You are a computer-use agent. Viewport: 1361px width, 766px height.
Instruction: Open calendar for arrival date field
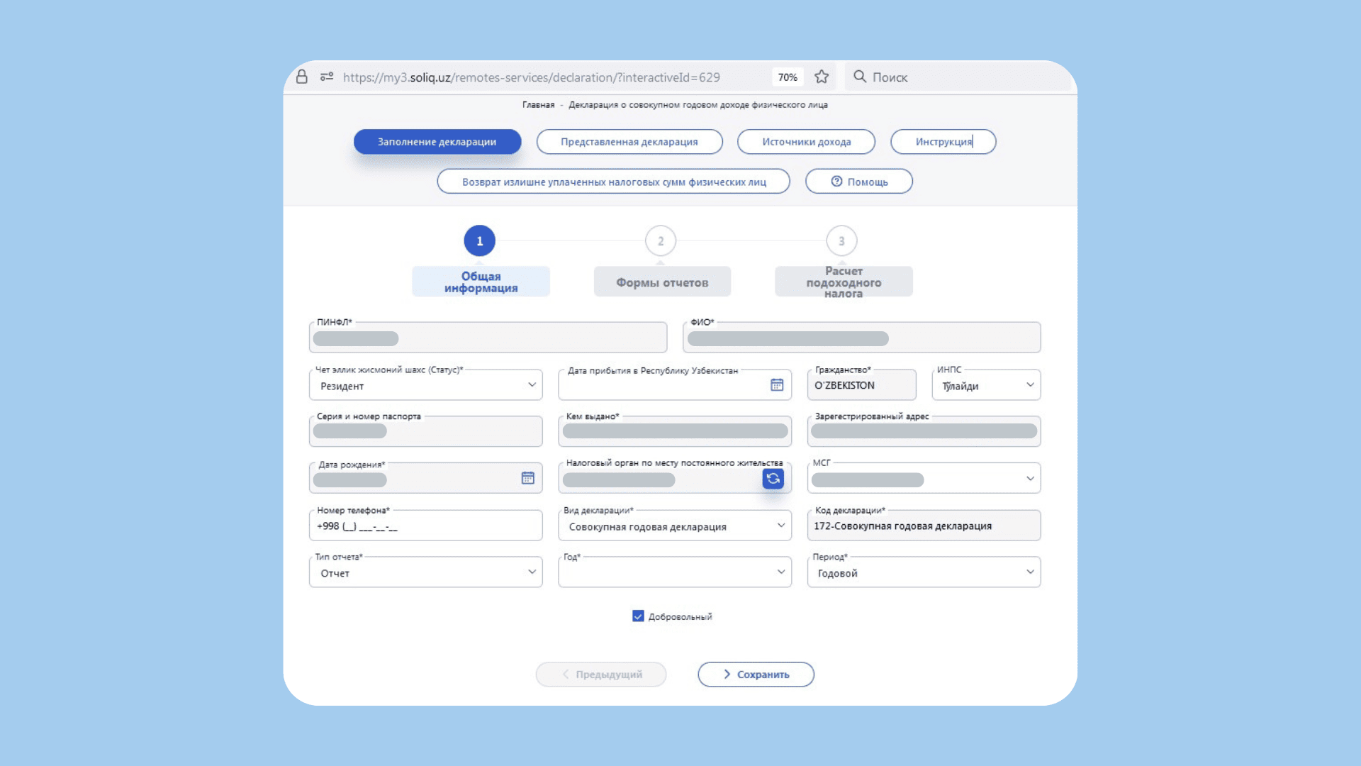point(777,385)
